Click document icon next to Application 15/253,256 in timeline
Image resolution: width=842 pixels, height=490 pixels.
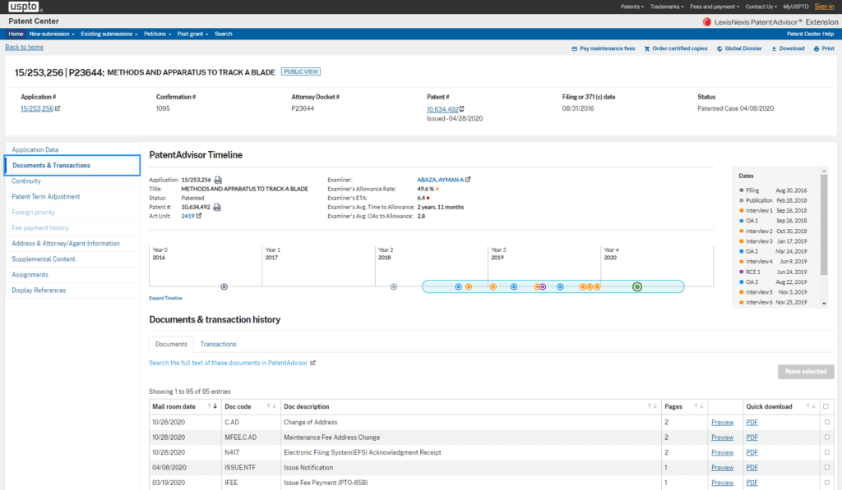click(x=218, y=180)
